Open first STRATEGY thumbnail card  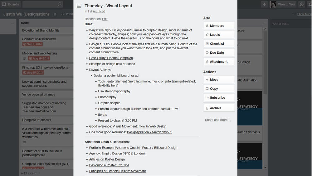250,108
